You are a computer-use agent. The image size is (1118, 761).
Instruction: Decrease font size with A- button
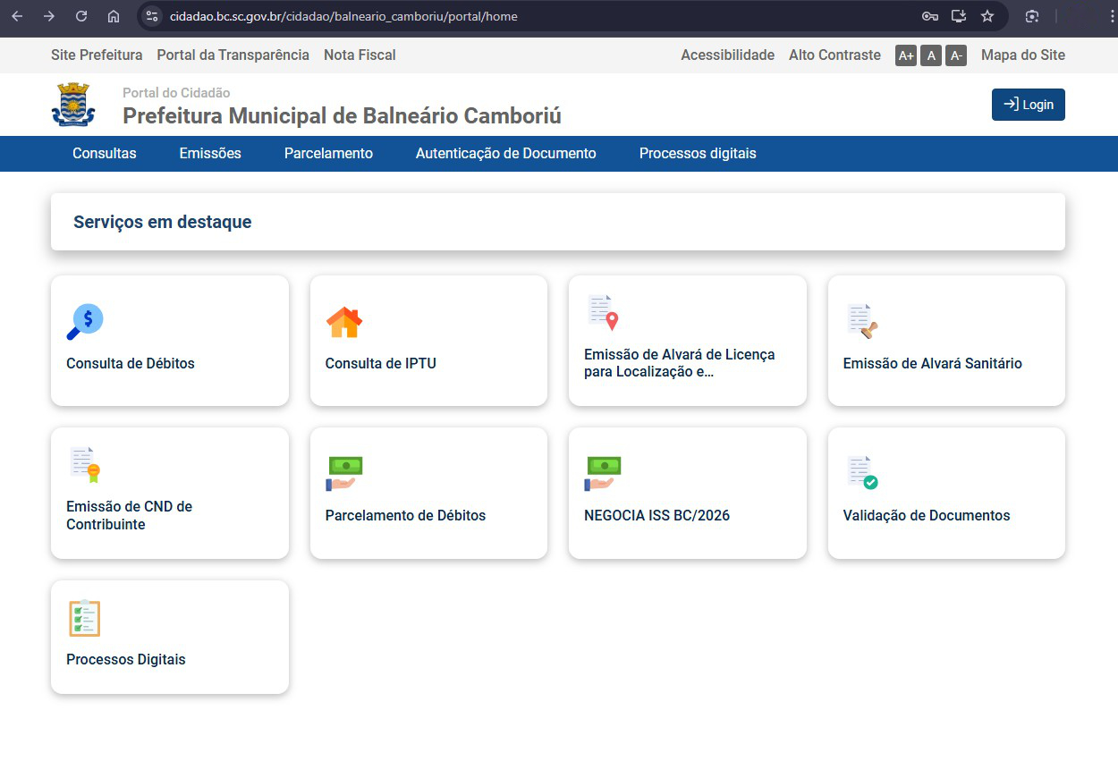click(956, 55)
